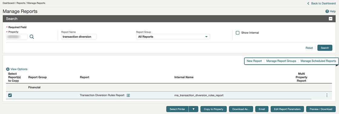Click Dashboard in the breadcrumb

(x=9, y=3)
